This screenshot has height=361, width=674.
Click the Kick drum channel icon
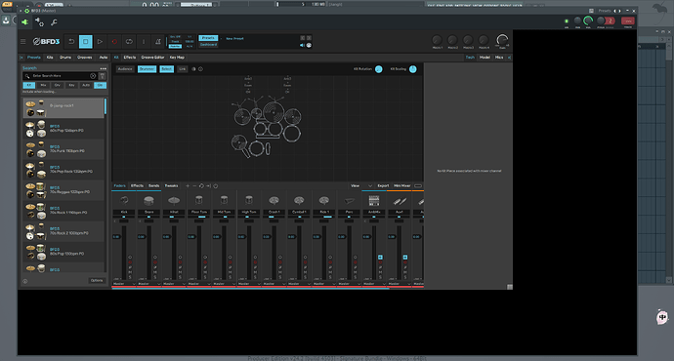coord(124,200)
